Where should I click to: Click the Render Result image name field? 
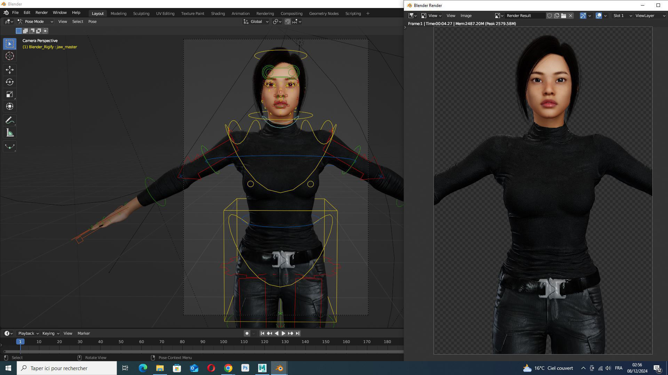(x=525, y=16)
